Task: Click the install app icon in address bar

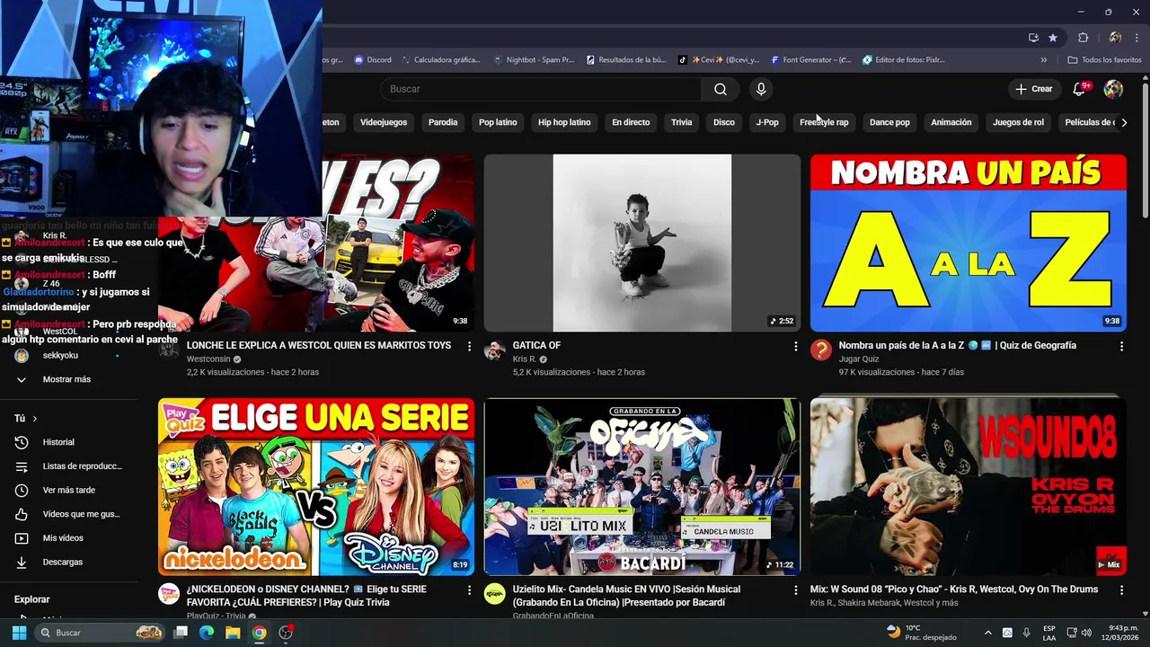Action: [1033, 38]
